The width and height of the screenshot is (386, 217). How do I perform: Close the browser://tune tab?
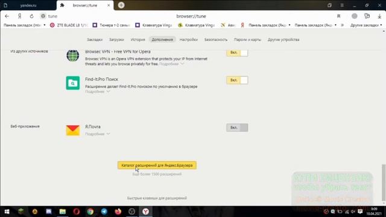coord(109,5)
